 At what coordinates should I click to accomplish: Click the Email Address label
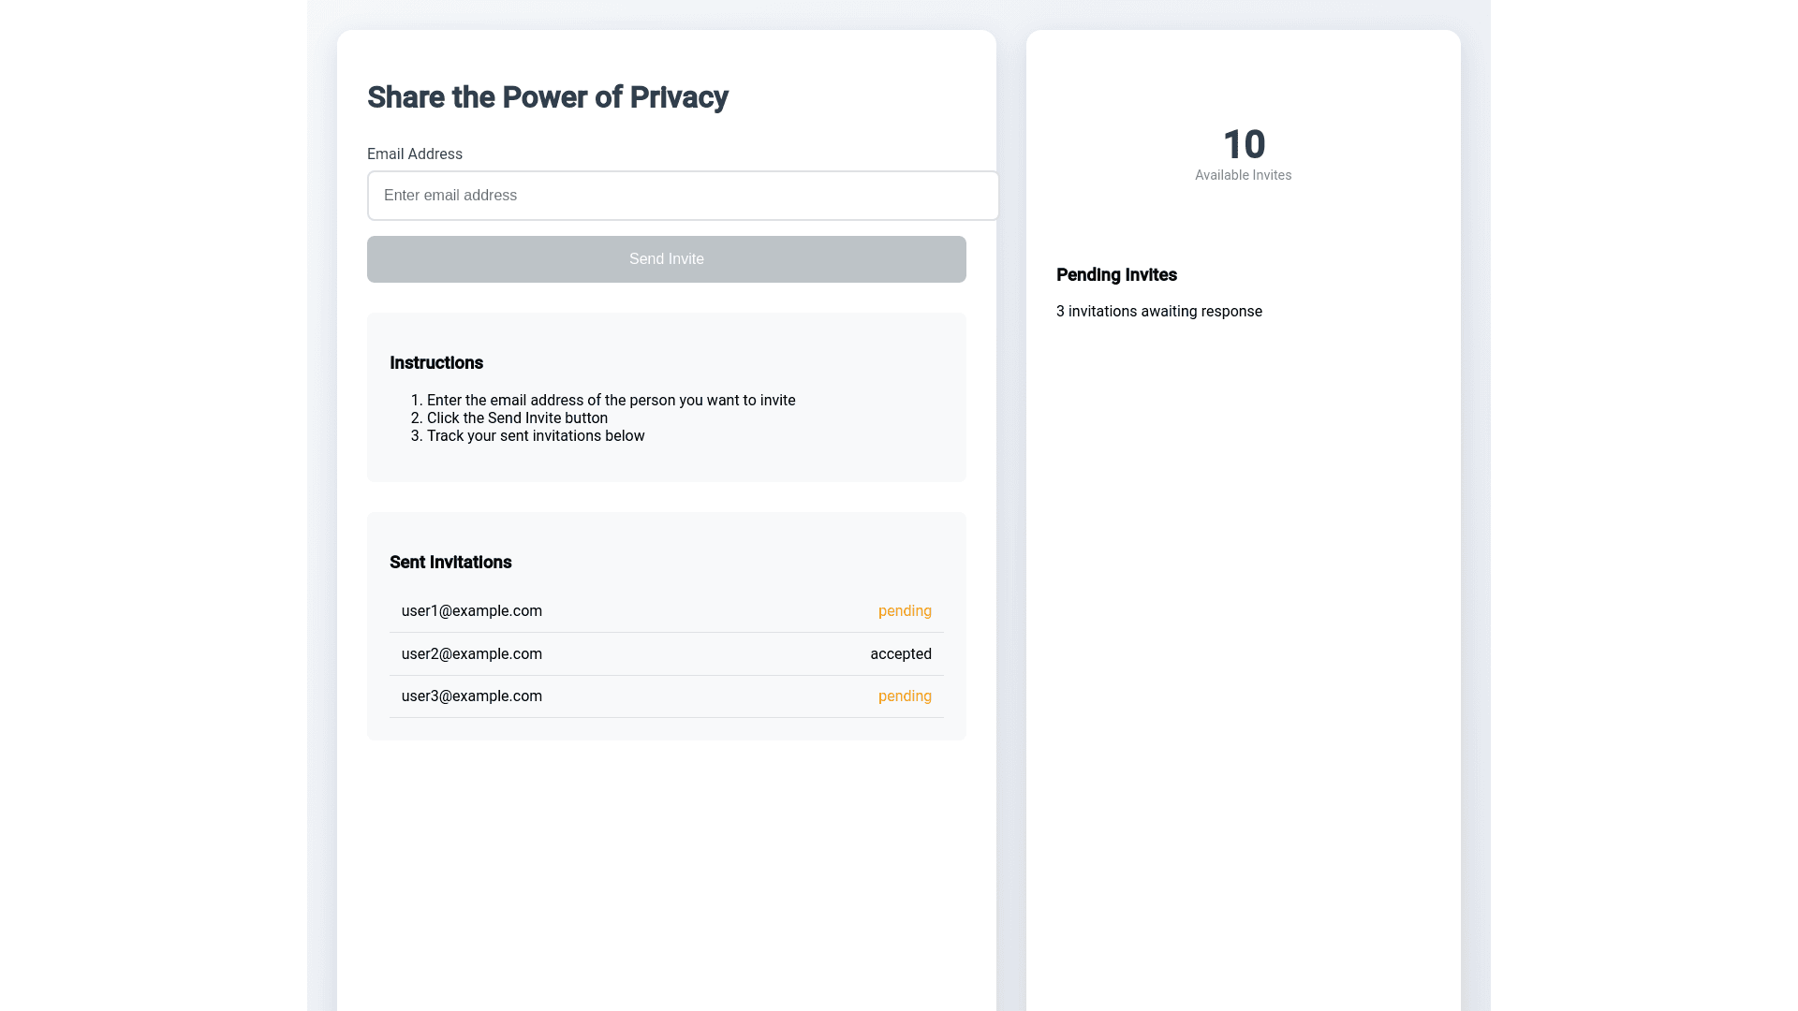pos(414,154)
